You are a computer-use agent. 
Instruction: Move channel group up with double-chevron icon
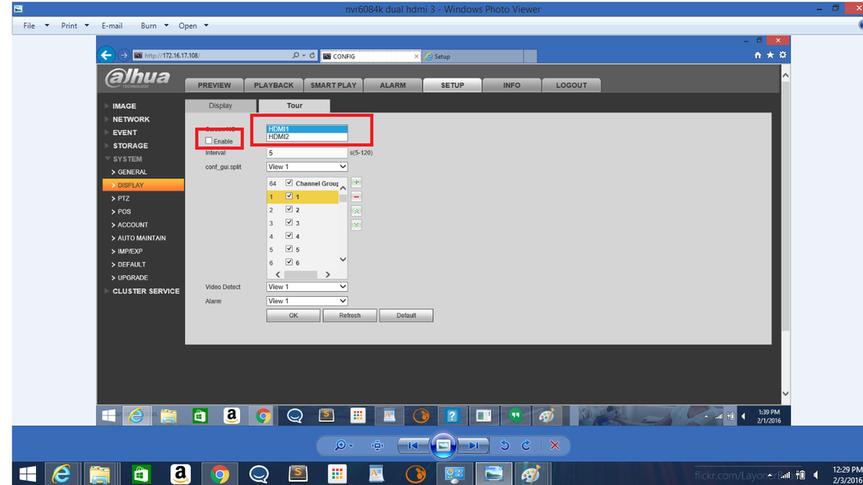click(356, 211)
